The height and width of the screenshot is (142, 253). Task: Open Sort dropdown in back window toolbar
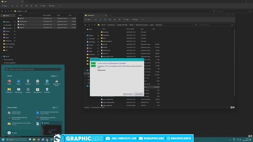tap(43, 6)
